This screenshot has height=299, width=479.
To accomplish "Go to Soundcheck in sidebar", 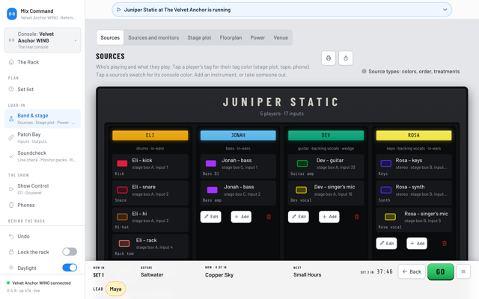I will click(x=43, y=156).
